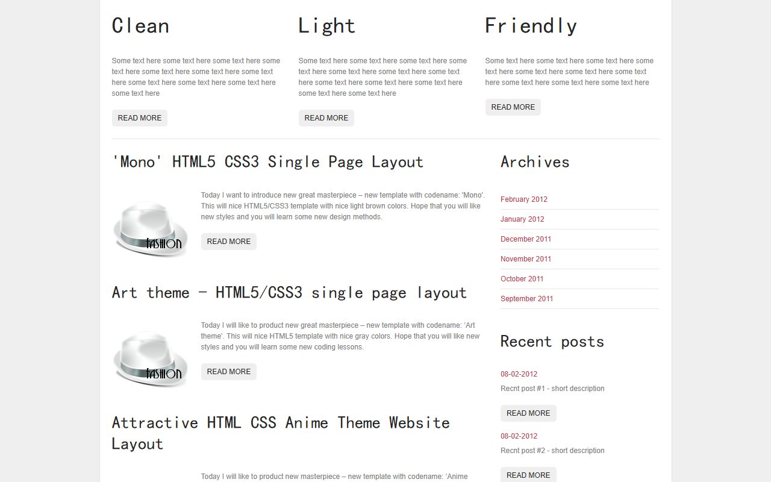771x482 pixels.
Task: Click the paragraph under the Friendly heading
Action: click(x=569, y=72)
